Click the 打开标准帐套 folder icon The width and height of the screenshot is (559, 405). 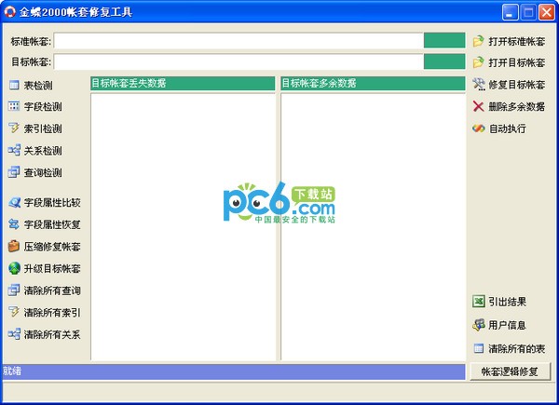(x=479, y=41)
